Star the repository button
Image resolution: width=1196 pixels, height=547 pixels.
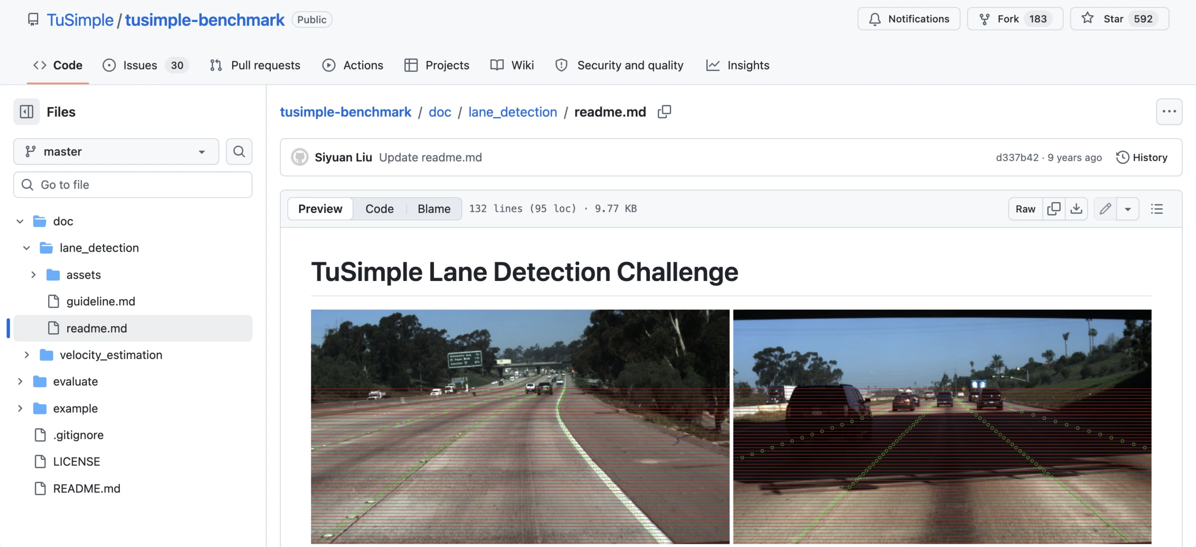1119,19
